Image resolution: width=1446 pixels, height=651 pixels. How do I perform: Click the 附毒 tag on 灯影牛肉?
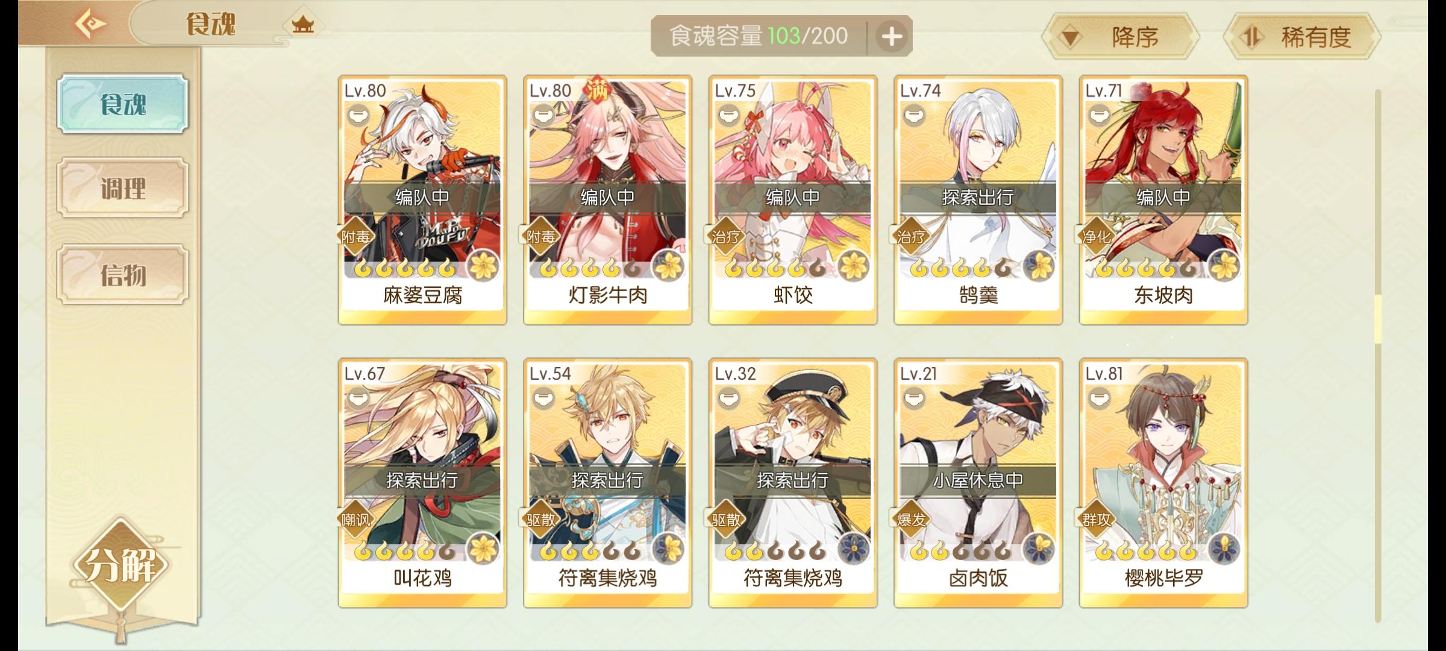tap(540, 237)
